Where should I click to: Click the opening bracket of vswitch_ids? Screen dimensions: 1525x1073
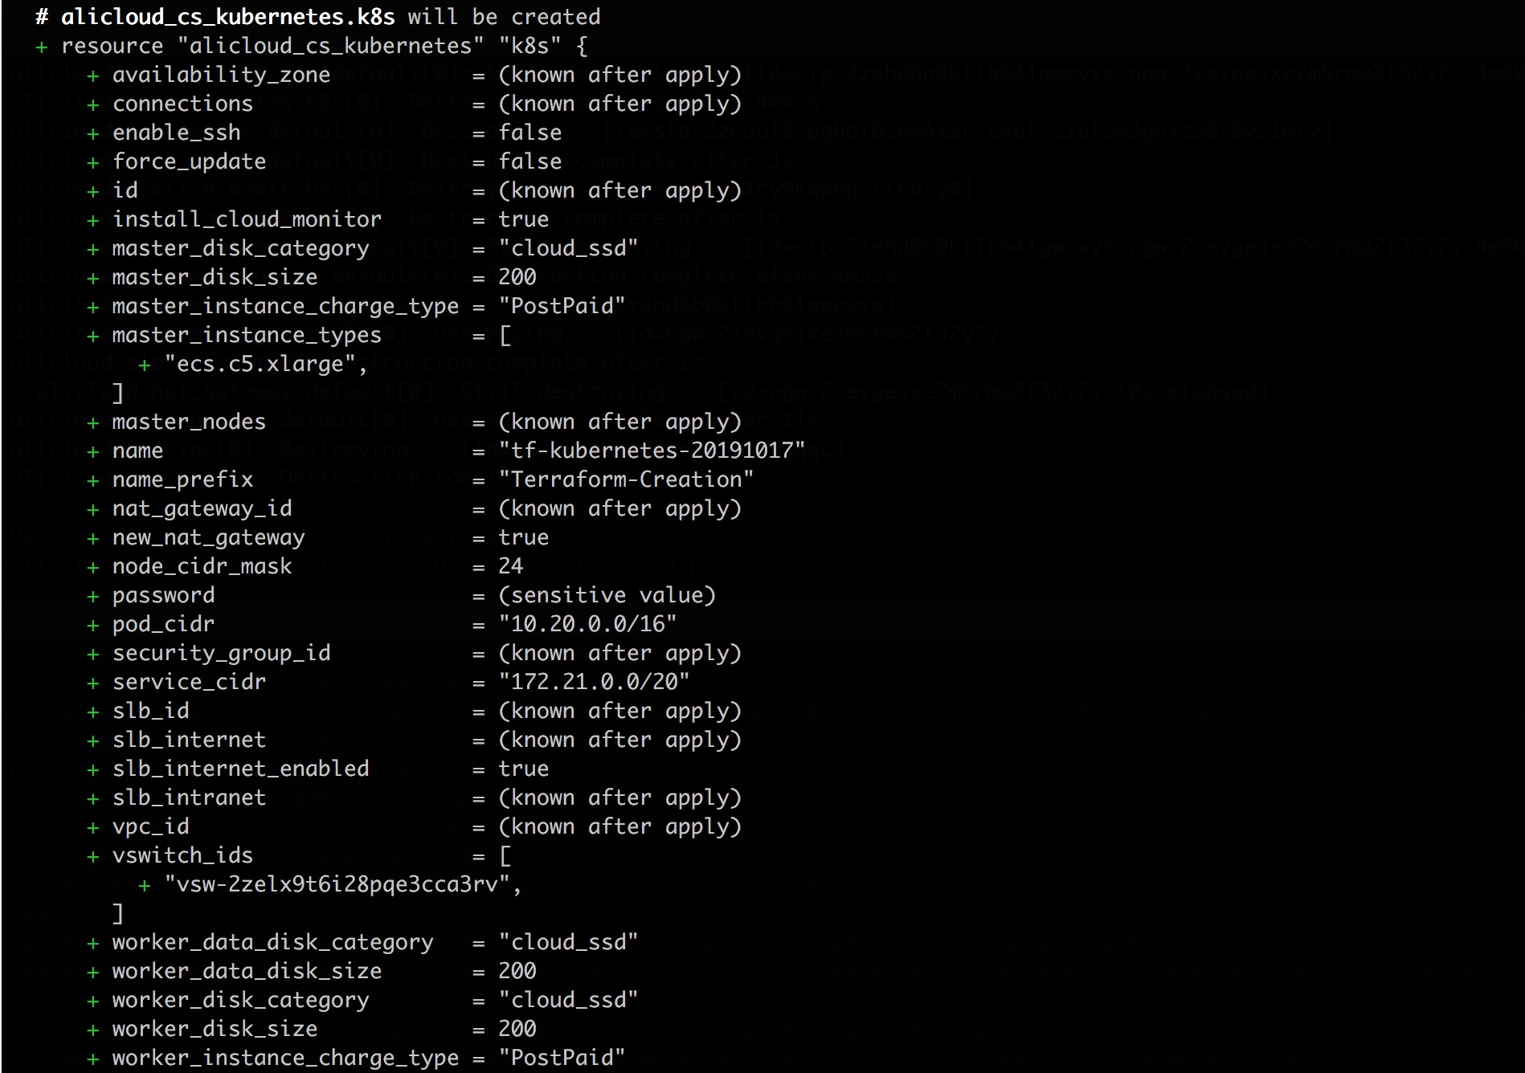[x=505, y=855]
